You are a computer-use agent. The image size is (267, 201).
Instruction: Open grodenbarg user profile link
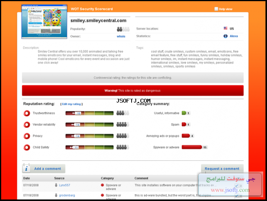(67, 195)
